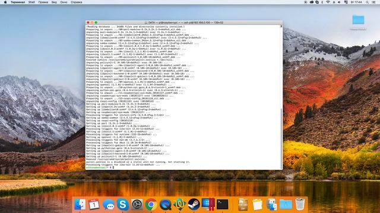The image size is (380, 213).
Task: Click the Terminal window title bar text
Action: tap(186, 22)
